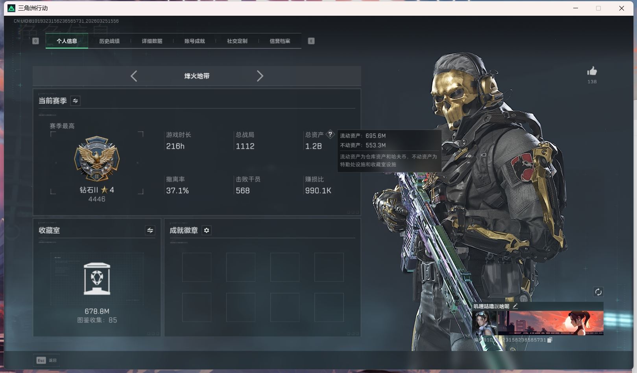This screenshot has width=637, height=373.
Task: Click the refresh character model icon
Action: tap(598, 292)
